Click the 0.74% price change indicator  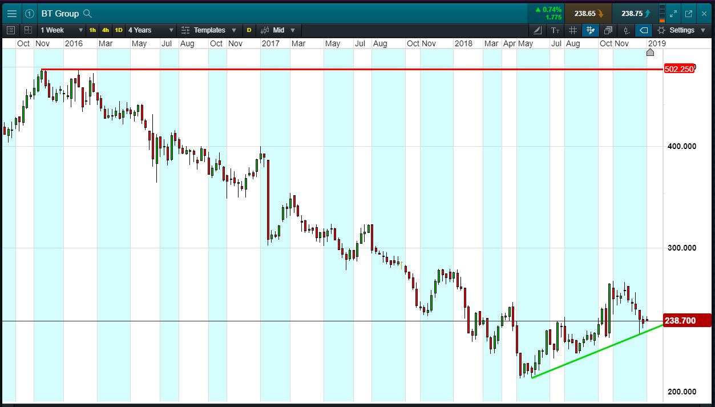point(548,10)
